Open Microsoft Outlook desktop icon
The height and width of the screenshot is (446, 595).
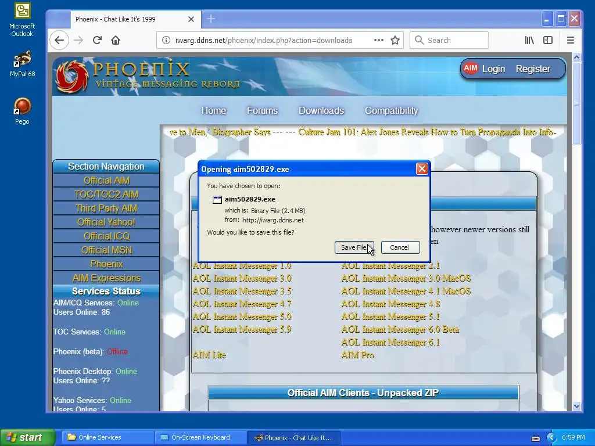(x=22, y=20)
